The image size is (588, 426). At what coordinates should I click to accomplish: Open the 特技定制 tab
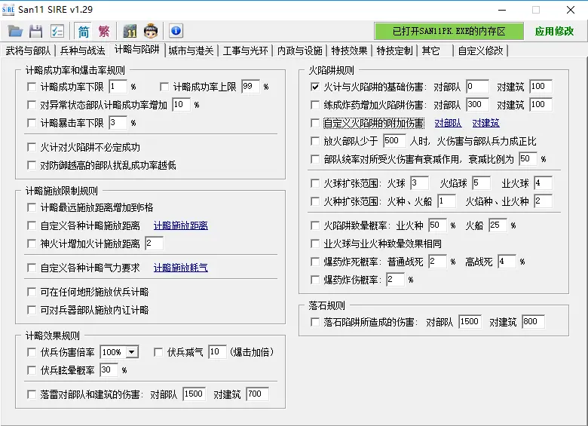[394, 51]
